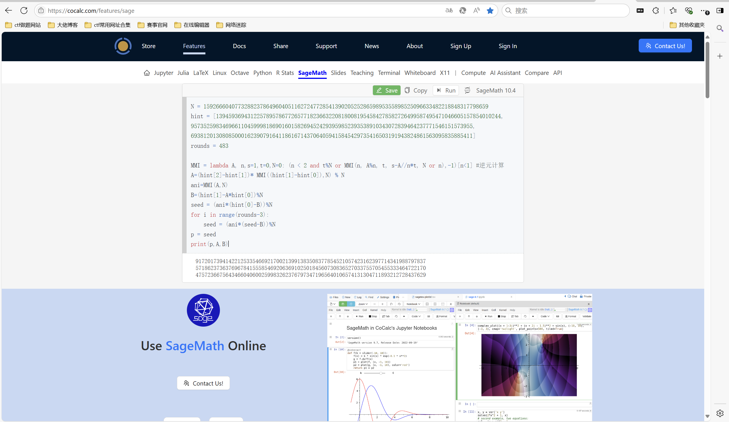Click the address bar URL
The image size is (729, 422).
(x=91, y=11)
